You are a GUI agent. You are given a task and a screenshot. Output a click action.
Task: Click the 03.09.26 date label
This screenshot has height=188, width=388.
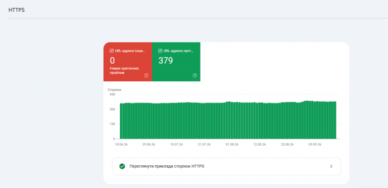click(x=315, y=145)
